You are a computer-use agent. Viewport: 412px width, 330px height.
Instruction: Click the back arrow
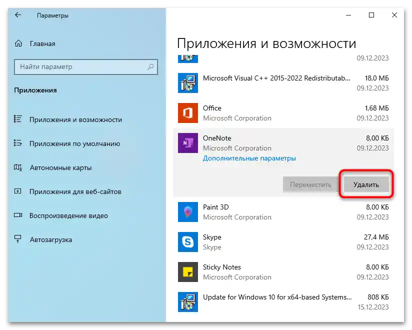[17, 15]
